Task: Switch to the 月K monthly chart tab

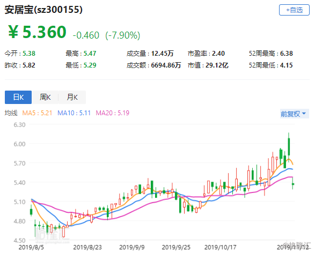Action: (x=72, y=98)
